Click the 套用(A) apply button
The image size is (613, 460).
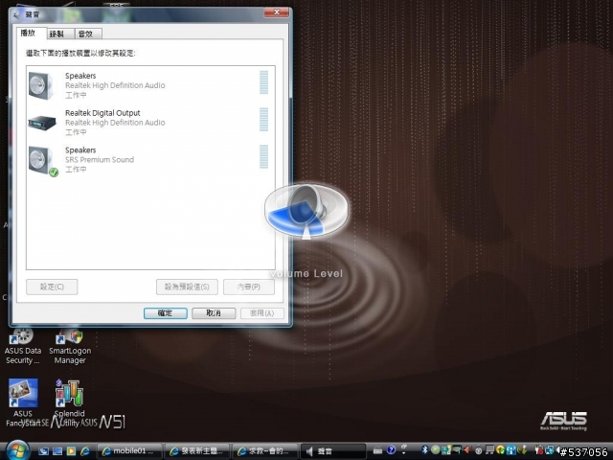tap(261, 313)
